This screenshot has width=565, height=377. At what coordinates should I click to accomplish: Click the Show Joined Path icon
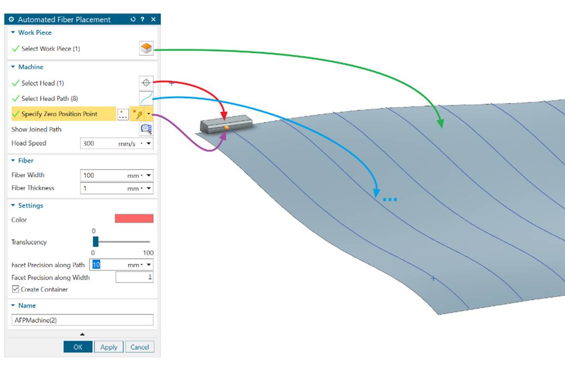click(146, 129)
